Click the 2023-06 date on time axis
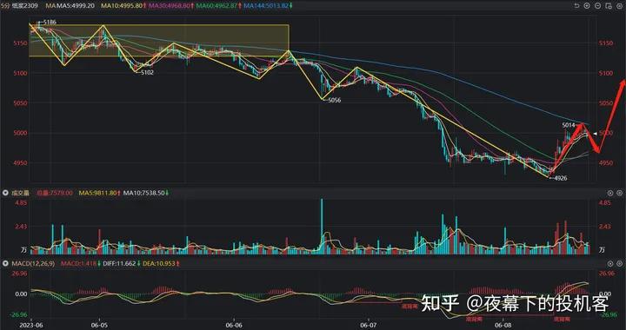Image resolution: width=626 pixels, height=330 pixels. click(x=32, y=325)
